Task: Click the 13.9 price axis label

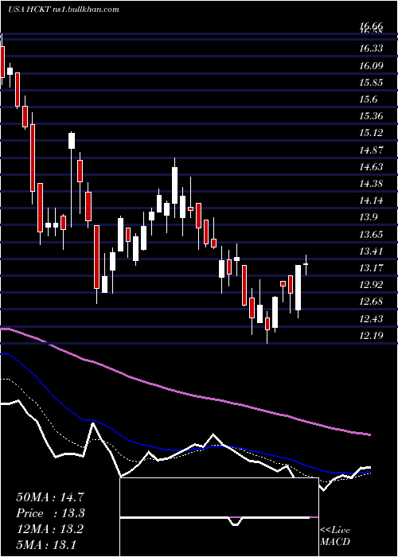Action: click(x=369, y=217)
